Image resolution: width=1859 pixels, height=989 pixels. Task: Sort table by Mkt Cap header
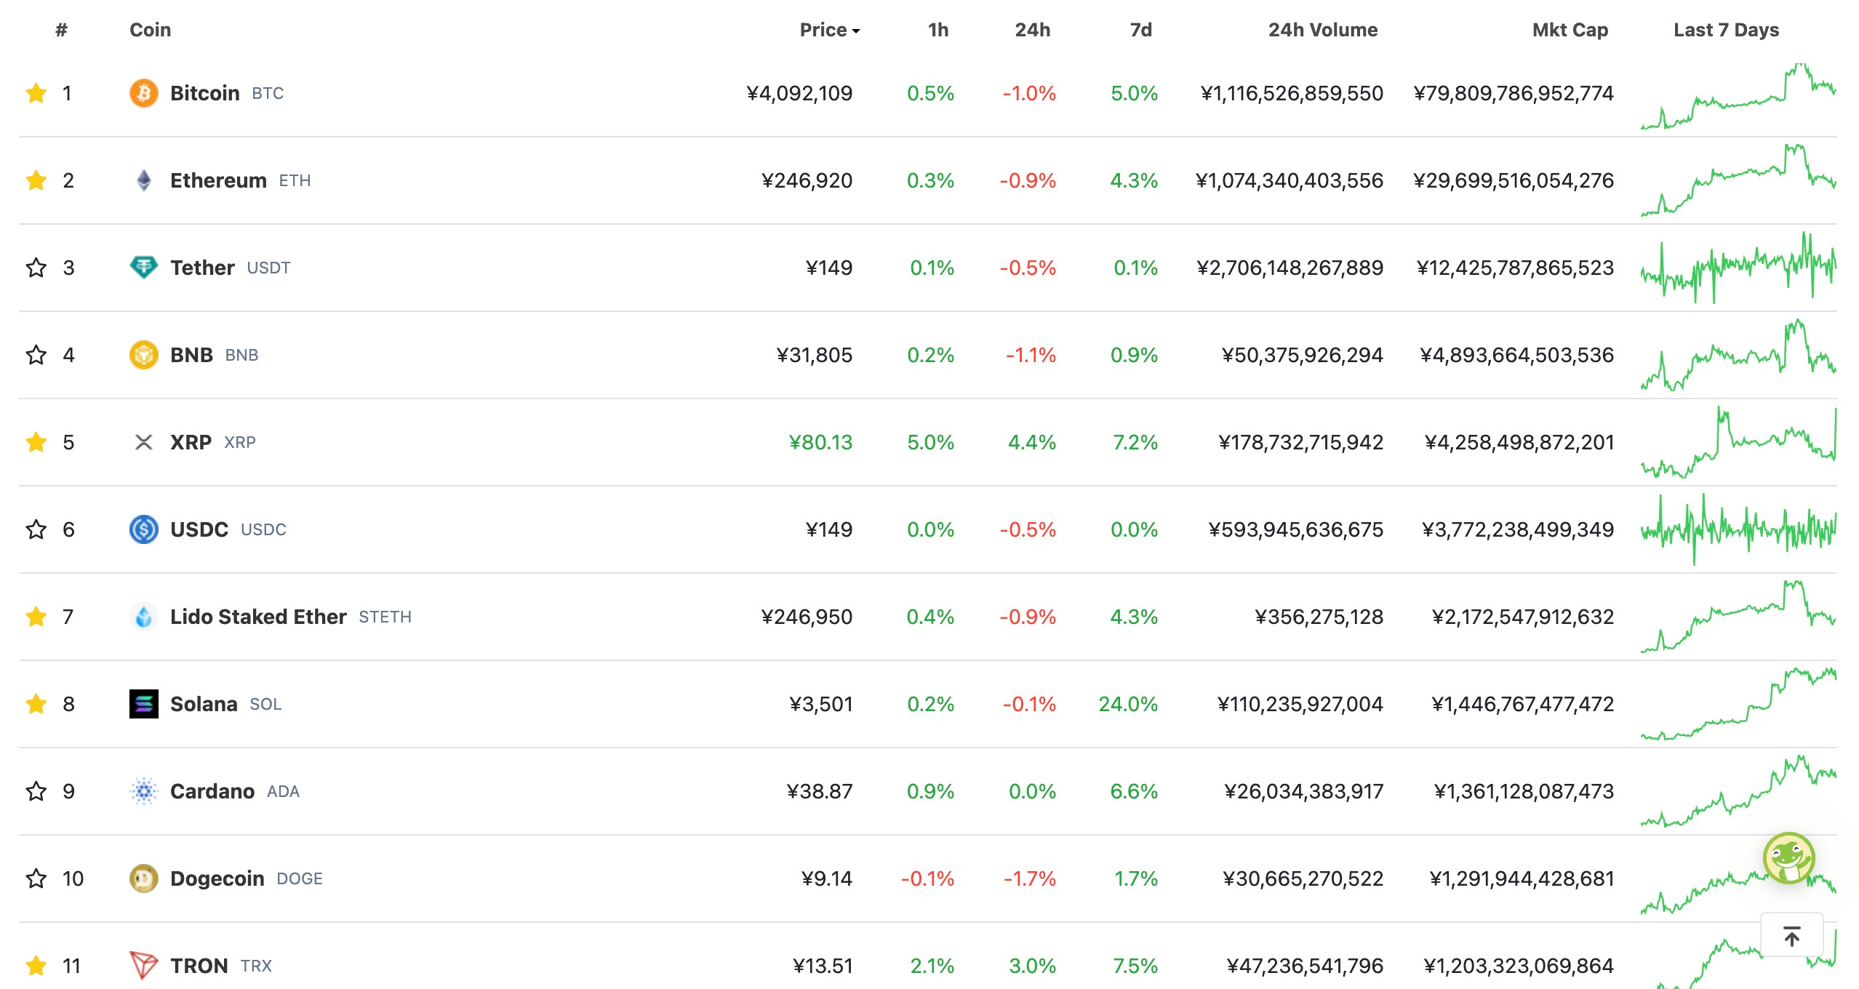[1570, 30]
